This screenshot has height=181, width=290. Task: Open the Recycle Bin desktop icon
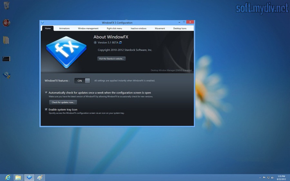(x=6, y=5)
